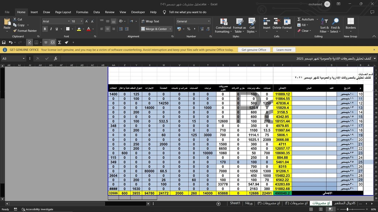
Task: Apply the red font color swatch
Action: [x=89, y=29]
